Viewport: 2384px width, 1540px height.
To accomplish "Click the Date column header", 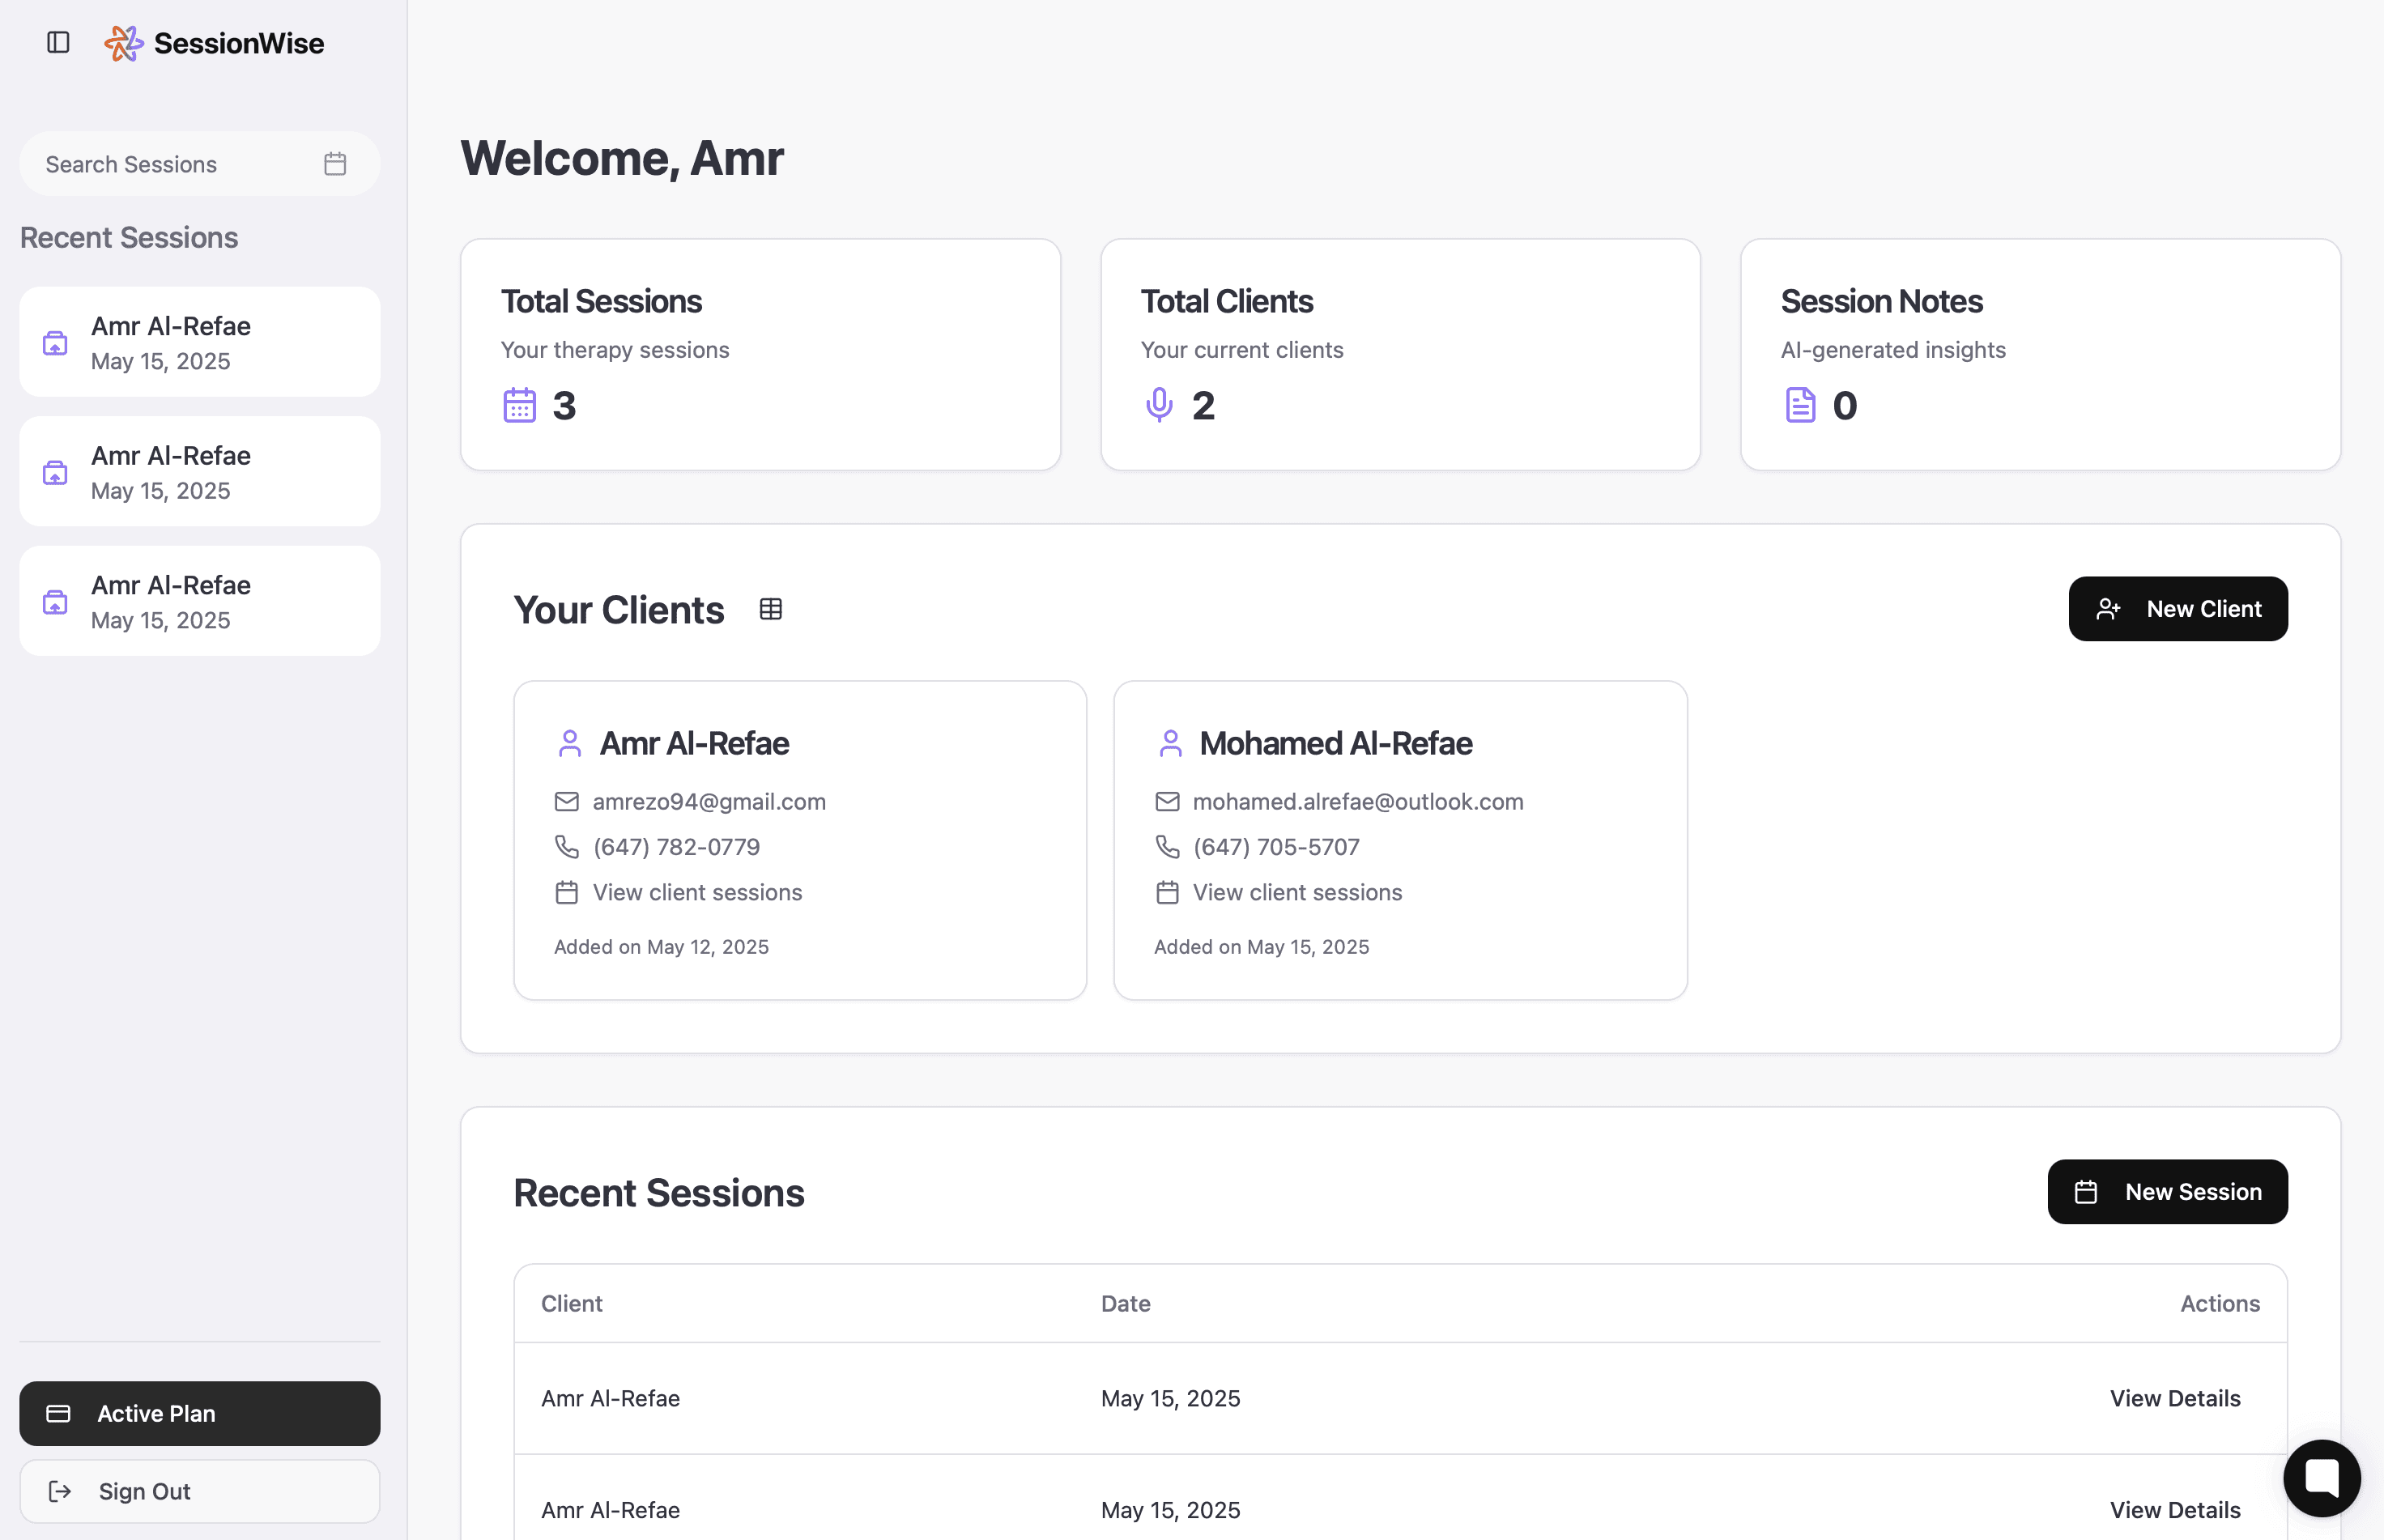I will (1126, 1304).
